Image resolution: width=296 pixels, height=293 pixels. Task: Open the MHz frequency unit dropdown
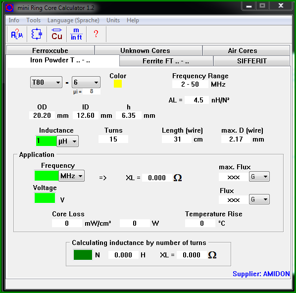point(72,176)
